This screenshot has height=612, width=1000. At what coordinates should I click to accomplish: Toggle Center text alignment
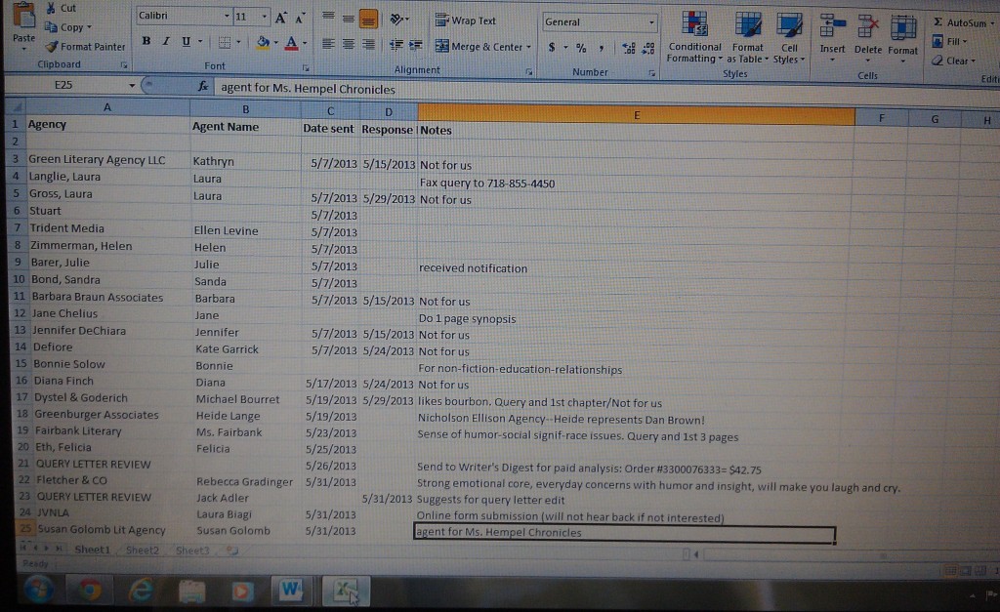coord(349,45)
